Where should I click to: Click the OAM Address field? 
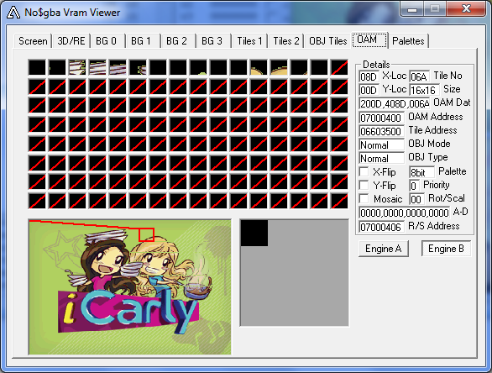pos(381,118)
